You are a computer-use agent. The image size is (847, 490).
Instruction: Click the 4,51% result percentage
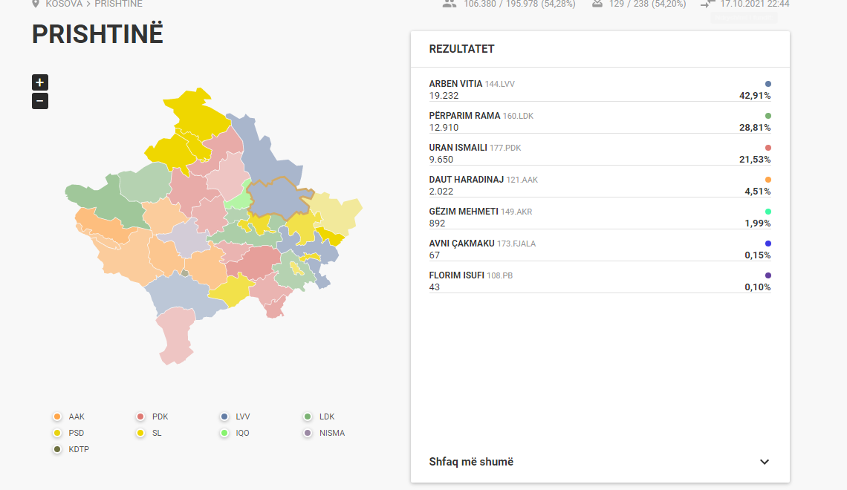coord(757,191)
